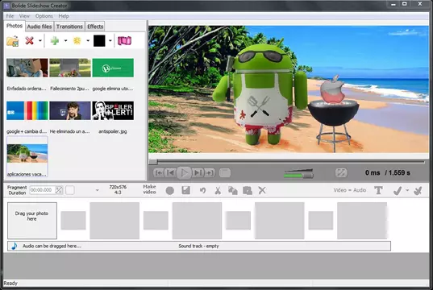Expand dropdown arrow beside black color swatch
This screenshot has height=290, width=433.
pyautogui.click(x=110, y=41)
